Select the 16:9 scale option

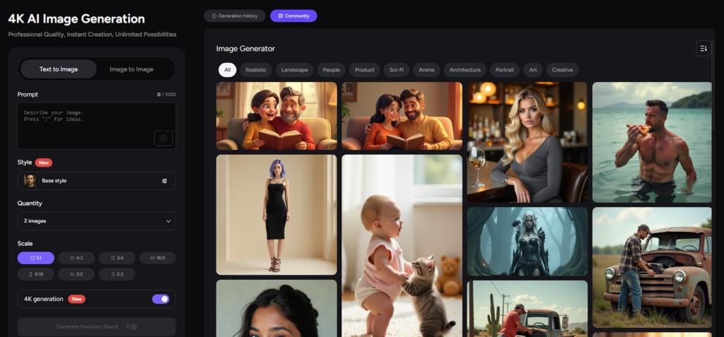pyautogui.click(x=158, y=258)
